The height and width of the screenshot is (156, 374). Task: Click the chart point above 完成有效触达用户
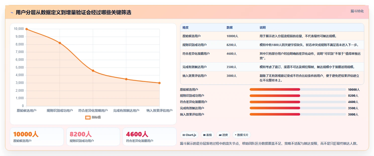coord(126,79)
